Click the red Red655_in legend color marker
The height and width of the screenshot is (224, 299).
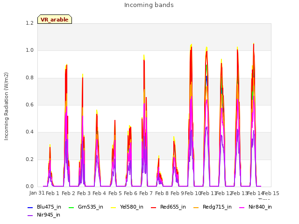154,207
